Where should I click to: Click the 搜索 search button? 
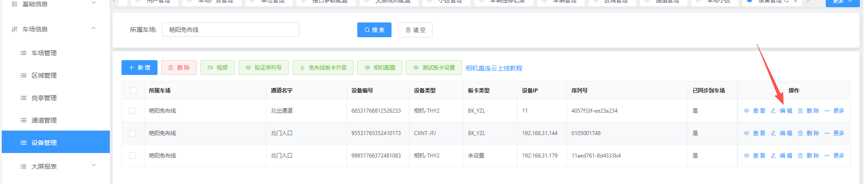coord(374,30)
